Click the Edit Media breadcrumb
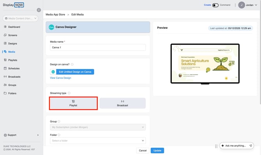The image size is (261, 155). tap(78, 14)
